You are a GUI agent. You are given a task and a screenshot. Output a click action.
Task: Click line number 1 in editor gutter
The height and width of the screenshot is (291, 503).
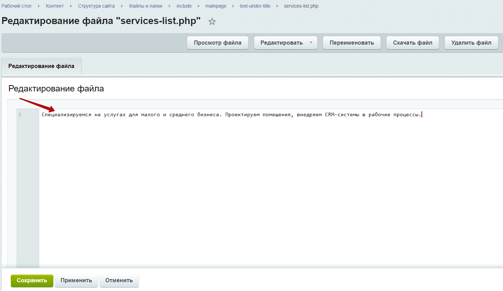(20, 114)
